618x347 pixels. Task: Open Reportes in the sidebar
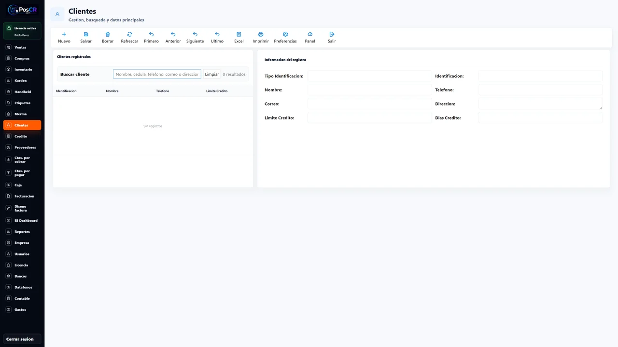pyautogui.click(x=22, y=231)
